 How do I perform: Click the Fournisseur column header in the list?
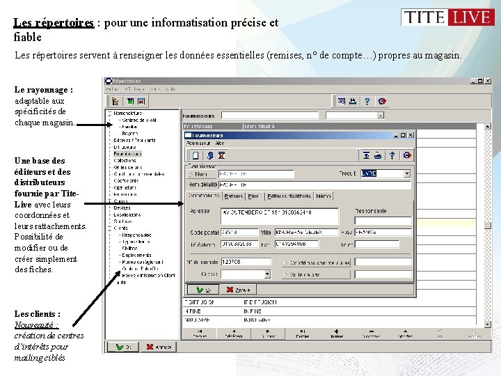[x=212, y=127]
